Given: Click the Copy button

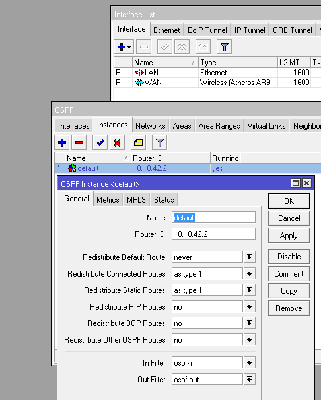Looking at the screenshot, I should tap(289, 291).
